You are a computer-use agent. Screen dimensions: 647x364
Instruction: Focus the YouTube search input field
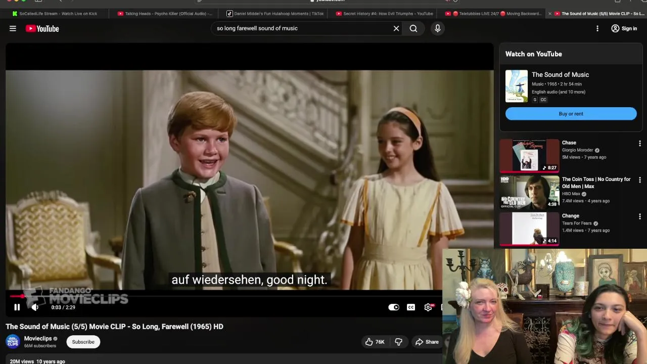(302, 28)
